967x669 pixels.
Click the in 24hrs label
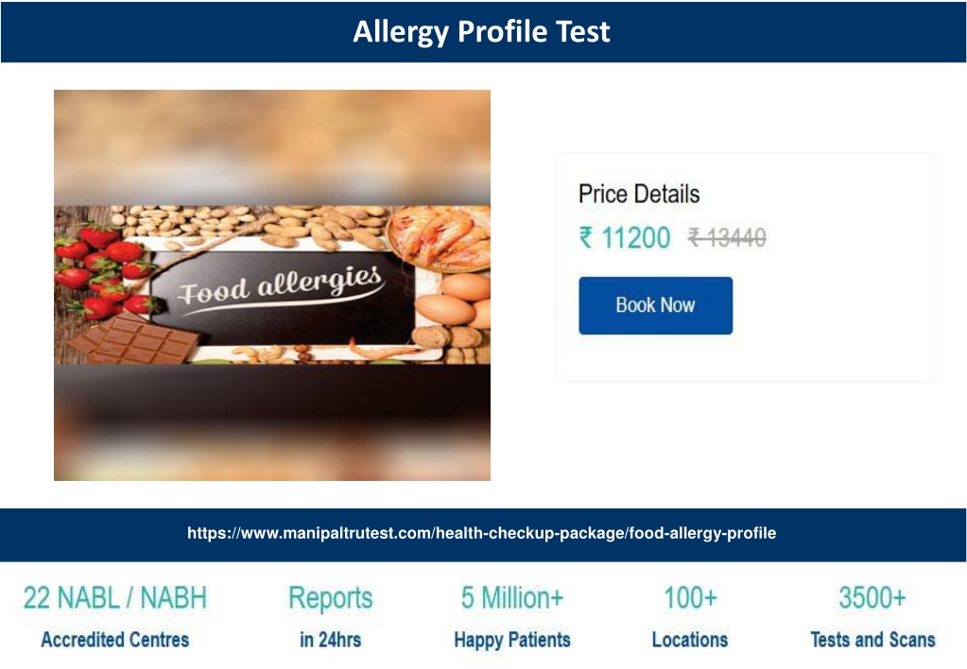(331, 640)
